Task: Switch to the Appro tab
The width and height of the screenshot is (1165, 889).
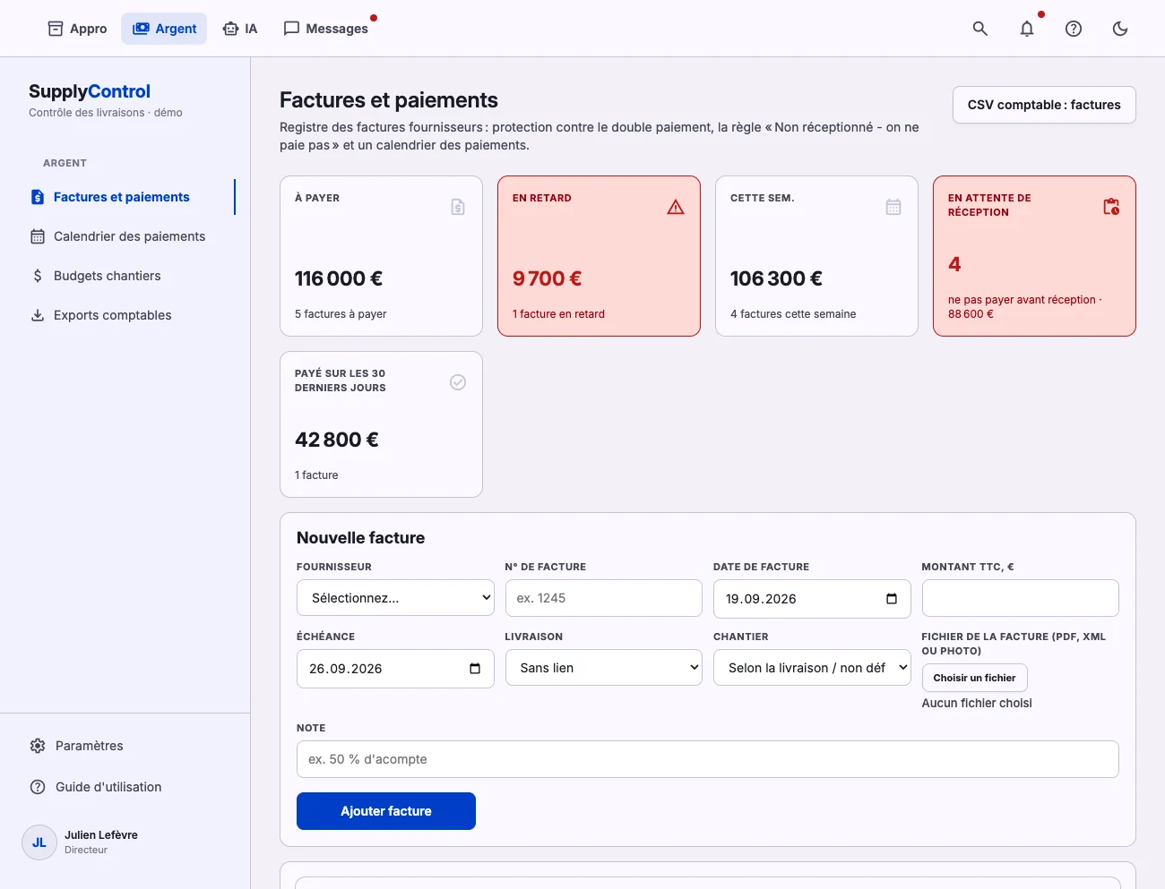Action: tap(77, 29)
